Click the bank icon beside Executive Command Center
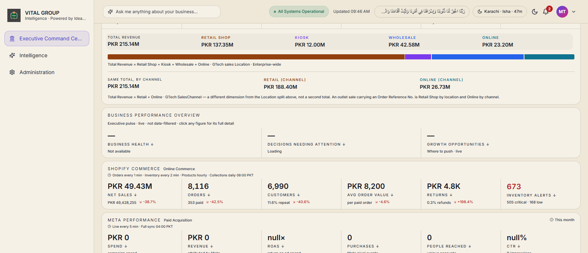The width and height of the screenshot is (588, 253). pos(12,38)
